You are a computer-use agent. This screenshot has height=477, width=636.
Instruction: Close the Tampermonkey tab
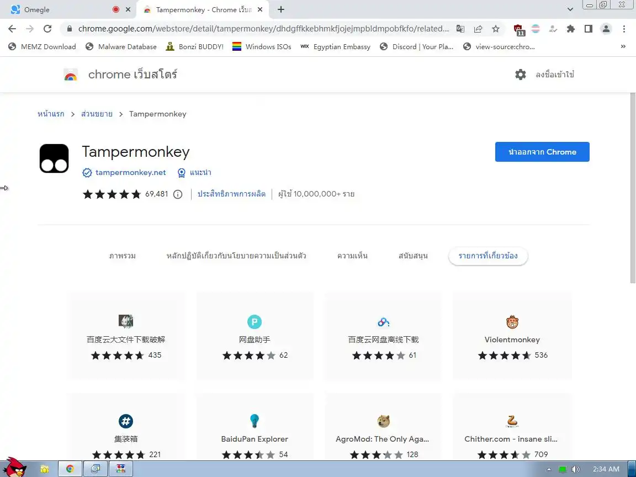[x=260, y=9]
